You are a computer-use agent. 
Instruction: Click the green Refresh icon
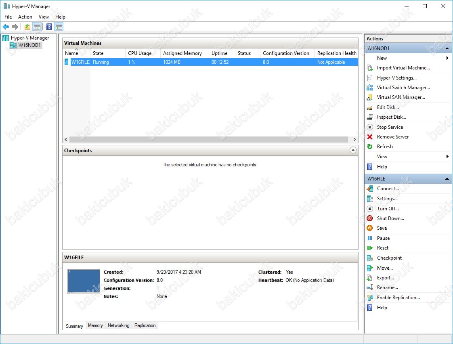pyautogui.click(x=370, y=147)
